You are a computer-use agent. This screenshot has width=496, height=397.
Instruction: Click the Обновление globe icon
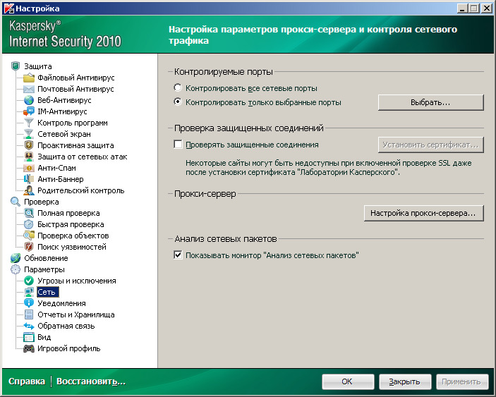tap(16, 258)
